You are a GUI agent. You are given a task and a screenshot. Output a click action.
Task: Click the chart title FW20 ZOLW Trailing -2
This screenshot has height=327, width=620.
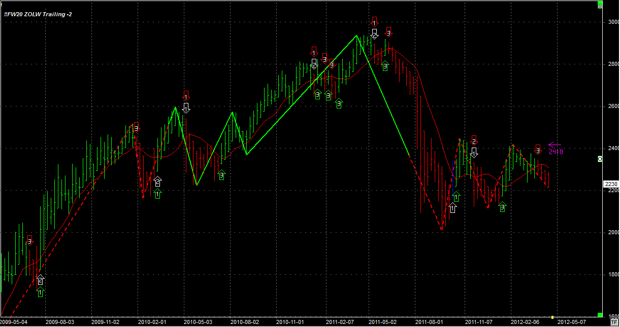[x=38, y=14]
